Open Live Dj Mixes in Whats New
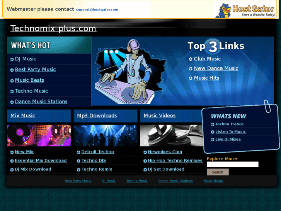281x211 pixels. point(228,139)
